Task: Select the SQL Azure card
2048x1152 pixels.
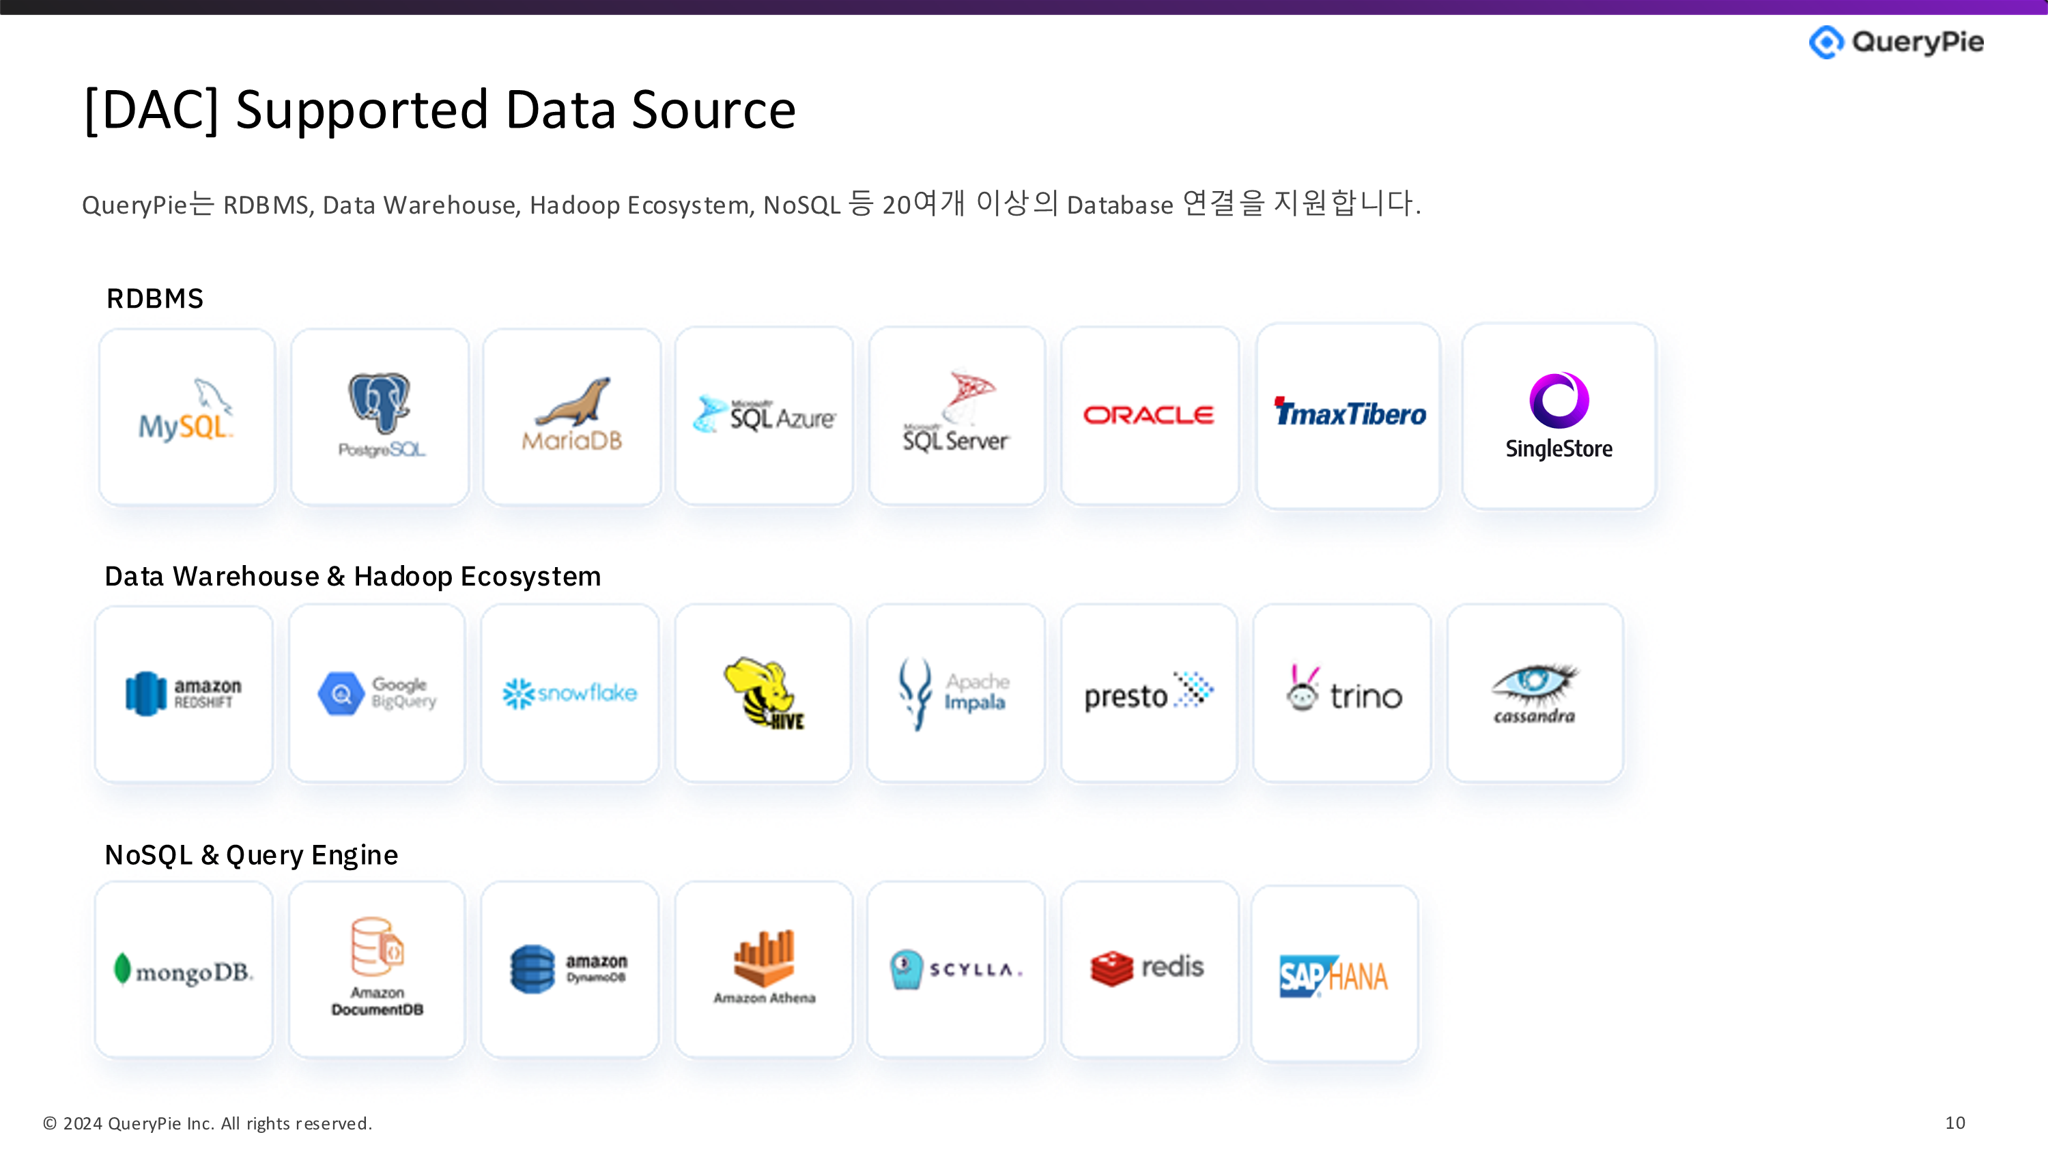Action: coord(764,416)
